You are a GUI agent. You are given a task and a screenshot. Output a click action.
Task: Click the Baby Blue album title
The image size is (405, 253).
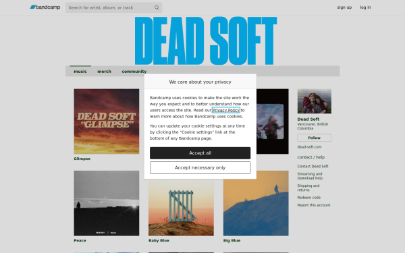[x=159, y=240]
